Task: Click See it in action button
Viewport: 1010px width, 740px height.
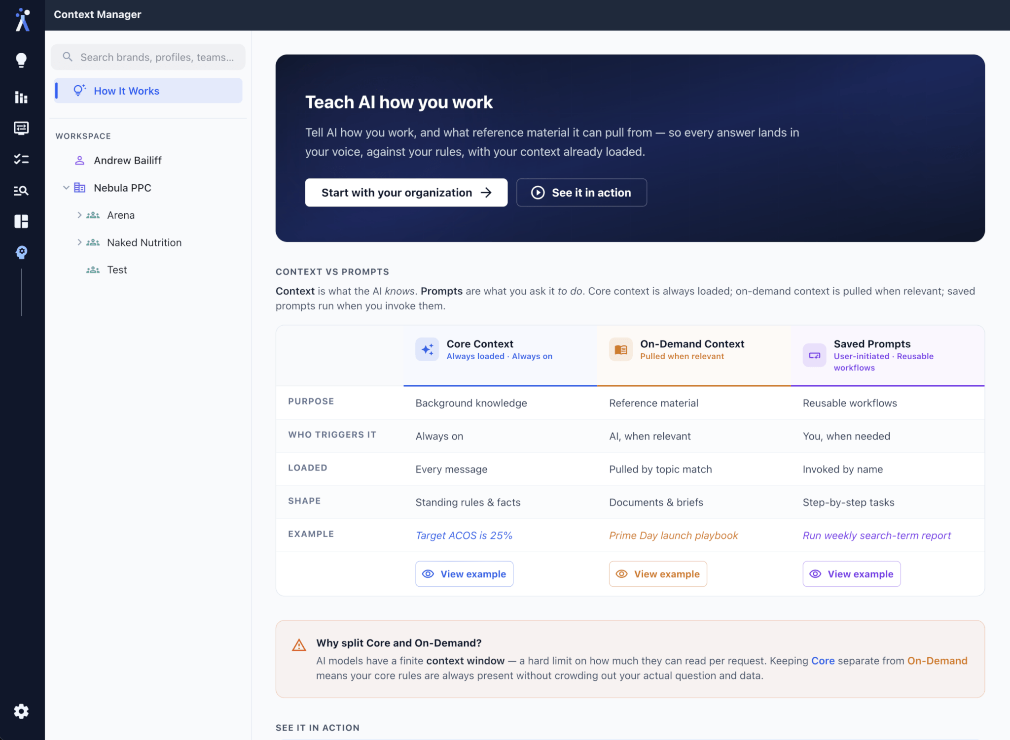Action: pyautogui.click(x=581, y=193)
